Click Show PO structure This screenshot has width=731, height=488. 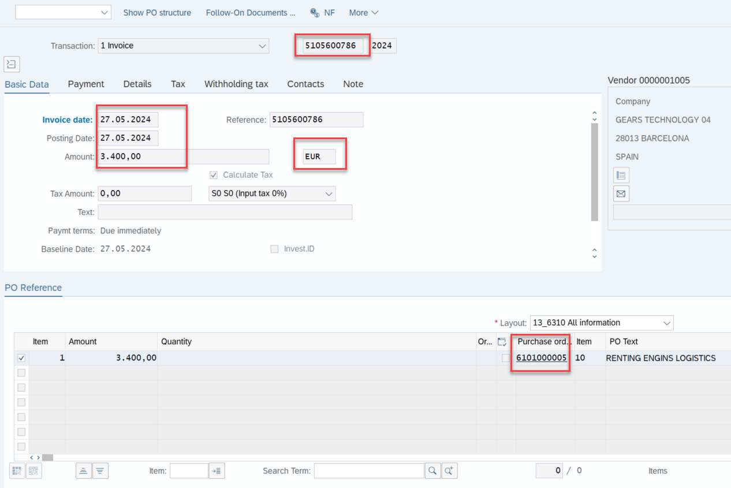[x=156, y=12]
